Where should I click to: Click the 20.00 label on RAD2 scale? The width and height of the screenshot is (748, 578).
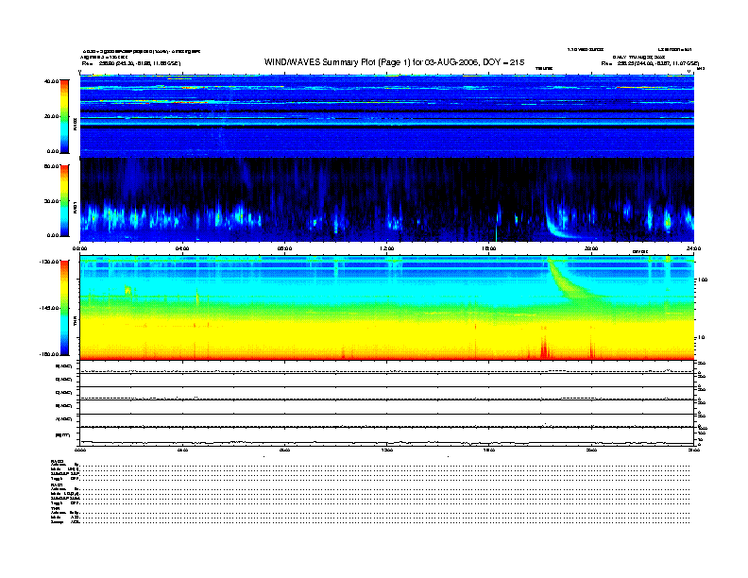tap(52, 116)
